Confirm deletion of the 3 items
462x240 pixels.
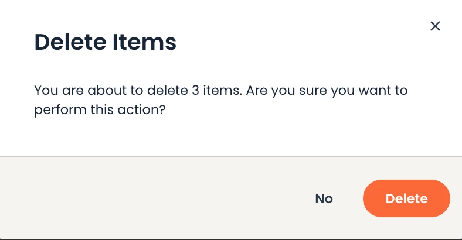point(406,198)
